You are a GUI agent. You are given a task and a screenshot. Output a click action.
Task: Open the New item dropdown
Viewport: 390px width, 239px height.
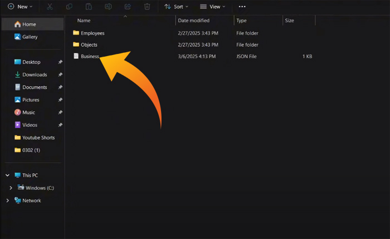click(x=20, y=7)
